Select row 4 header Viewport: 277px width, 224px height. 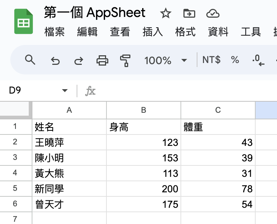tap(15, 173)
